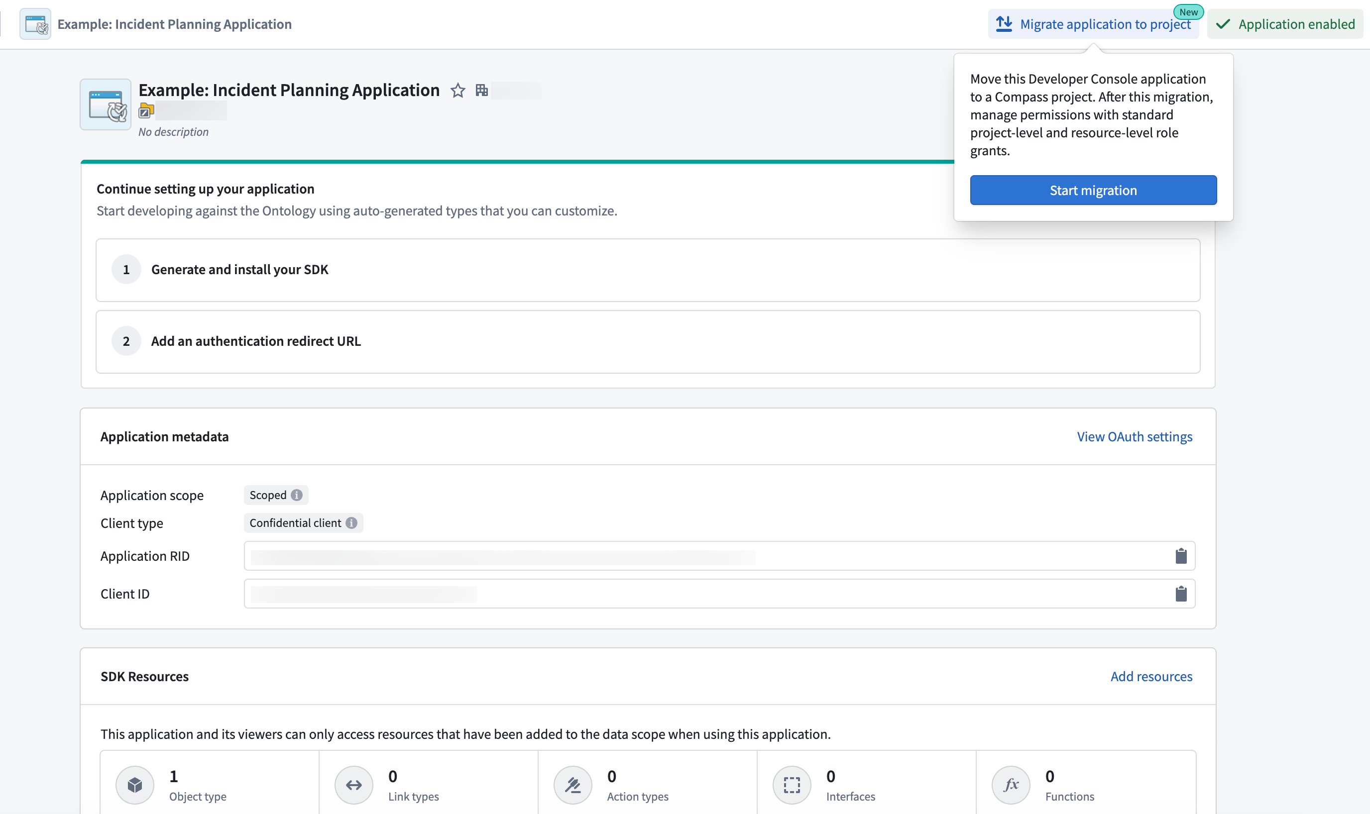Click Add resources in SDK Resources
The image size is (1370, 814).
[1151, 676]
